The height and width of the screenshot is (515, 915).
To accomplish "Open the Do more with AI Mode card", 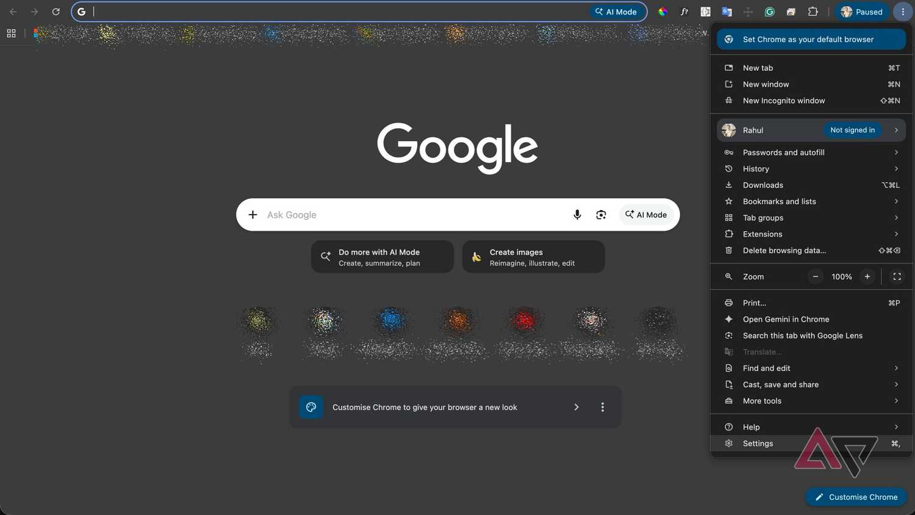I will (x=382, y=257).
